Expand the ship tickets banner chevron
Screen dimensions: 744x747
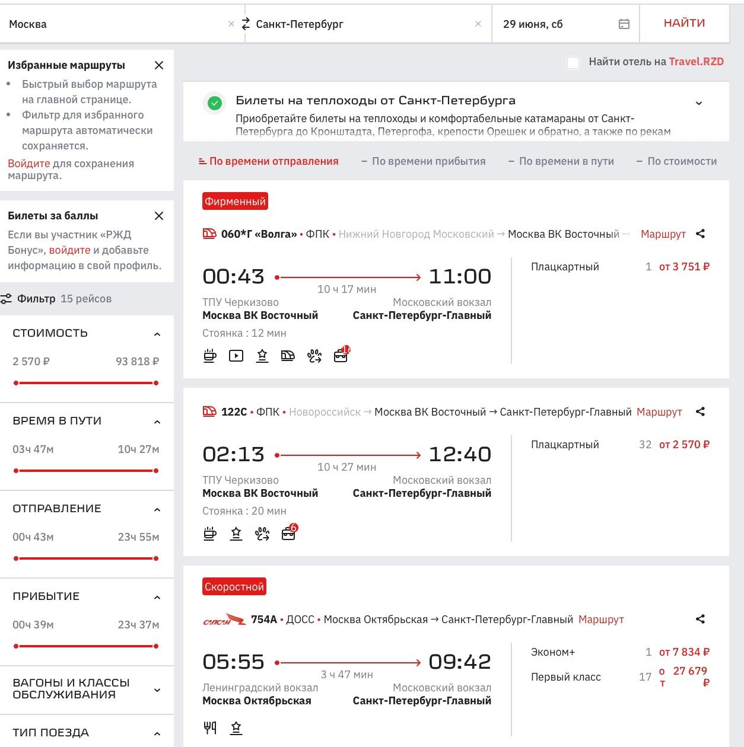(698, 103)
